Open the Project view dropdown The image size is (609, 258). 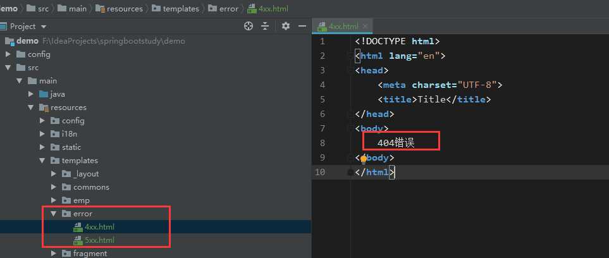pyautogui.click(x=43, y=27)
